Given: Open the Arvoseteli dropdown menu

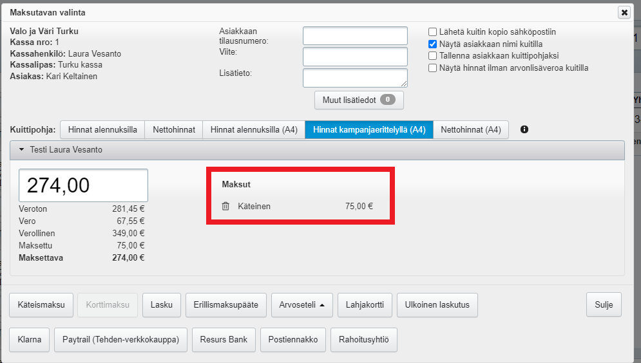Looking at the screenshot, I should (301, 305).
